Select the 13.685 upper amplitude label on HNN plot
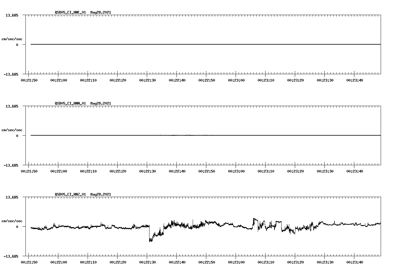 click(12, 106)
